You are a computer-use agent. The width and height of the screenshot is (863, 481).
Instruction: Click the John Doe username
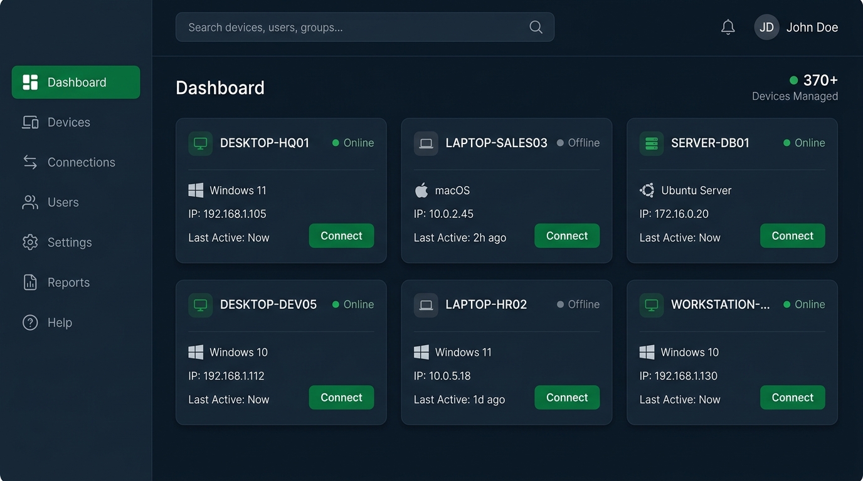[x=812, y=28]
